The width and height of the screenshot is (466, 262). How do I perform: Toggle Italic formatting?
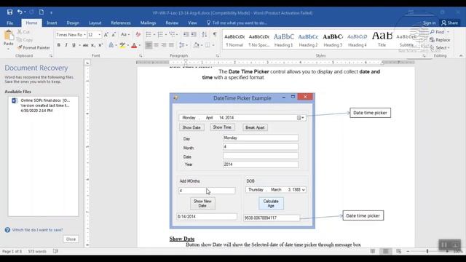coord(66,45)
